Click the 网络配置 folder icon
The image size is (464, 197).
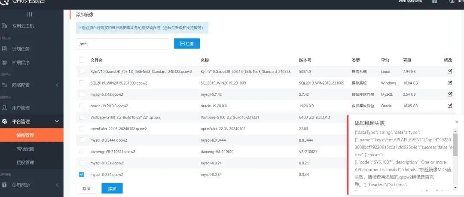click(4, 85)
